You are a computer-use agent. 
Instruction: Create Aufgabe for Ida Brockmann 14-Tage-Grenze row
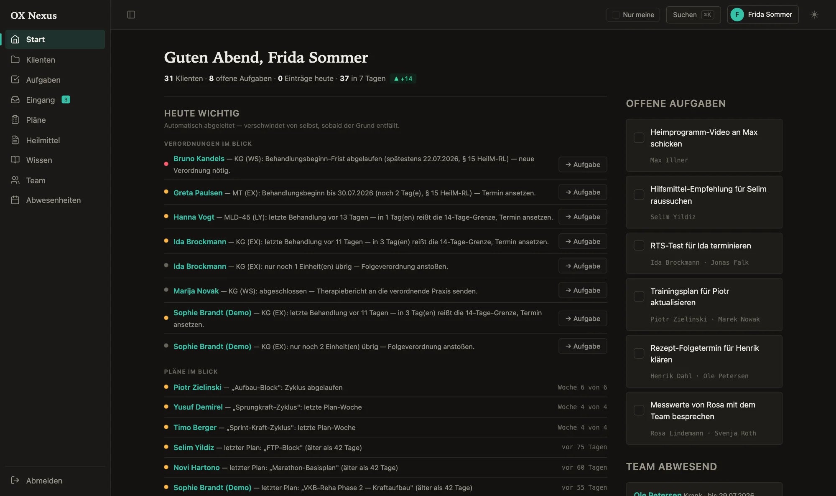click(583, 241)
